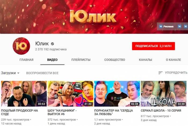This screenshot has width=188, height=126.
Task: Click Воспроизвести все
Action: (42, 73)
